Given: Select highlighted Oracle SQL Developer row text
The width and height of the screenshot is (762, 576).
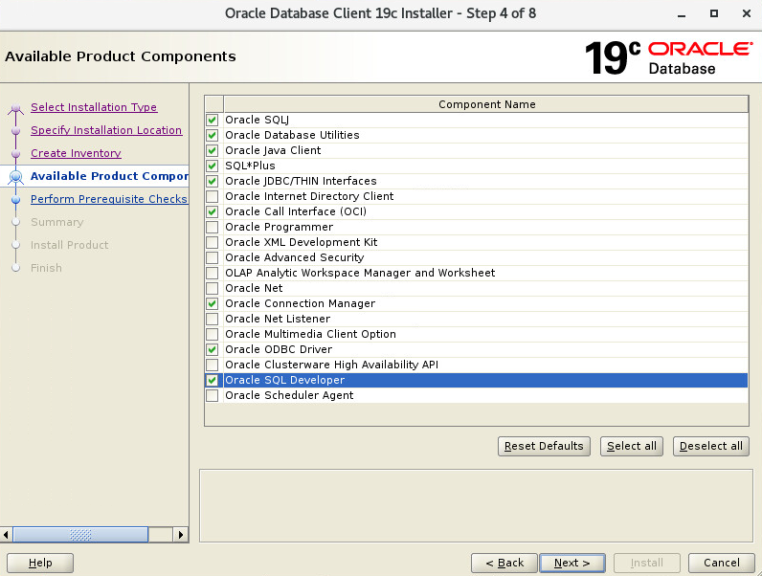Looking at the screenshot, I should [x=284, y=380].
